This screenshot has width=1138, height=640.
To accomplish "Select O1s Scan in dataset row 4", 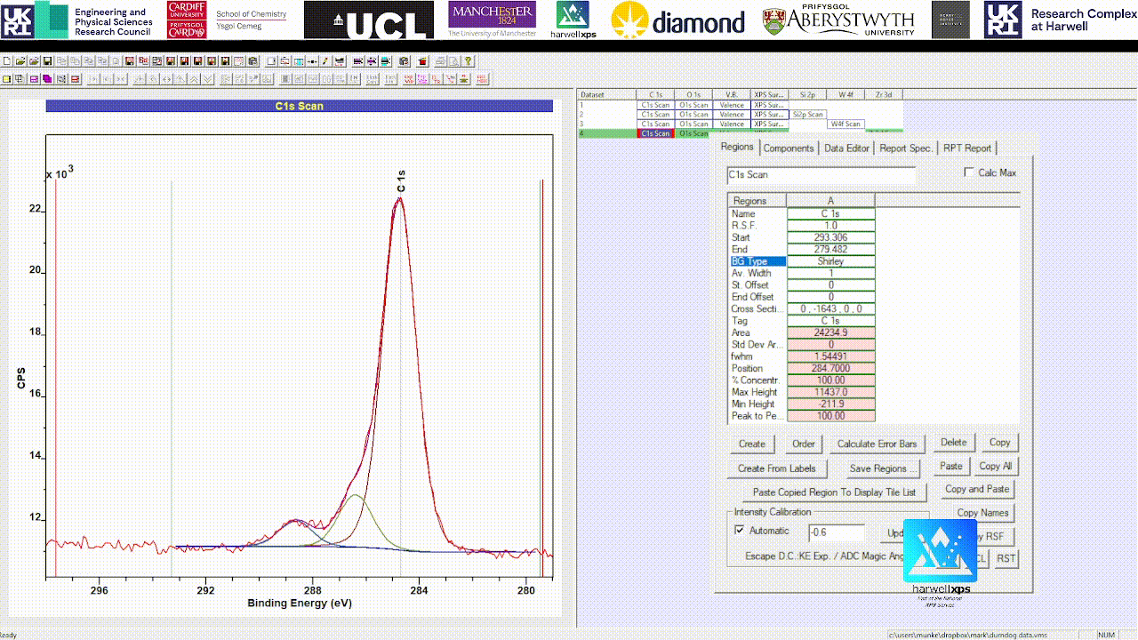I will coord(693,133).
